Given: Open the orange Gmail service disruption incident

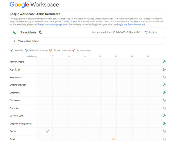Looking at the screenshot, I should pos(114,139).
